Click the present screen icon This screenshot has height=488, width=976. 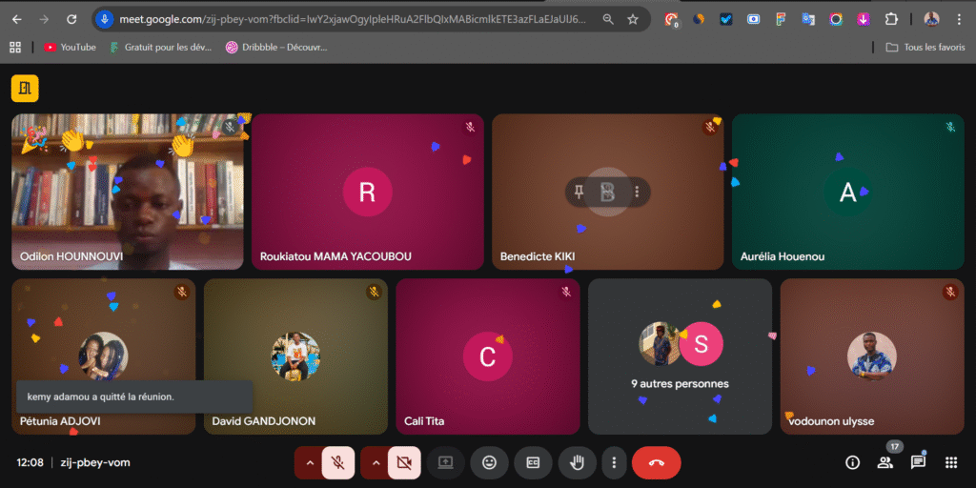pos(445,462)
